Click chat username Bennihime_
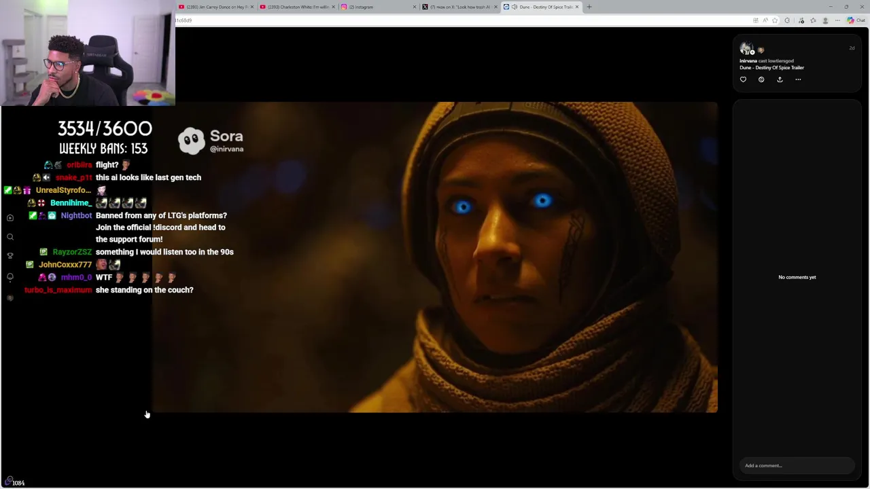 pyautogui.click(x=71, y=203)
